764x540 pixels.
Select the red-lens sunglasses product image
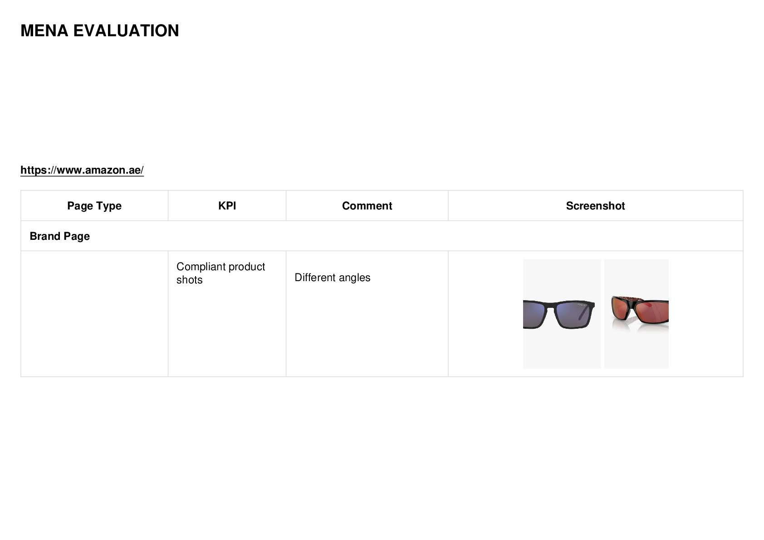[x=636, y=314]
